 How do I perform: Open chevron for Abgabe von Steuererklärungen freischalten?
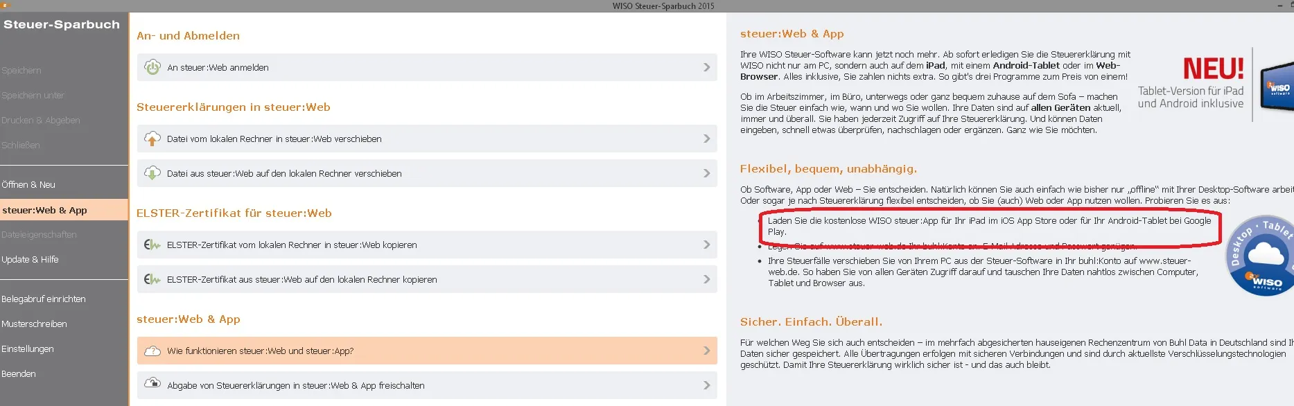(706, 385)
